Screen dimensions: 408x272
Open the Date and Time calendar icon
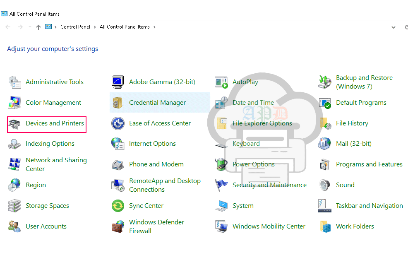click(221, 103)
